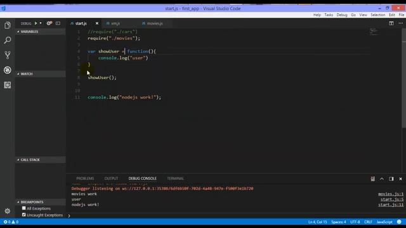Click the console.log("nodejs work!") line
This screenshot has width=406, height=228.
click(x=124, y=97)
